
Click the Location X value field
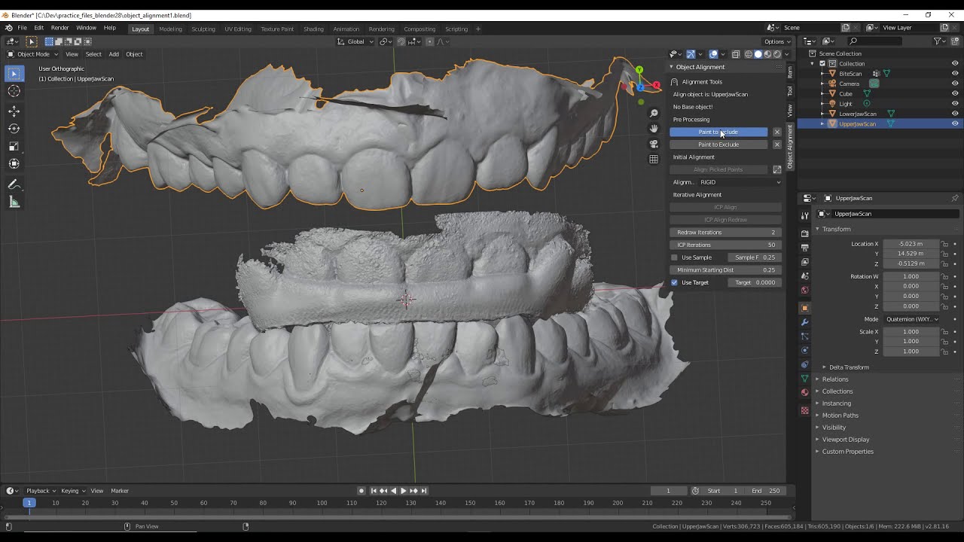tap(911, 244)
